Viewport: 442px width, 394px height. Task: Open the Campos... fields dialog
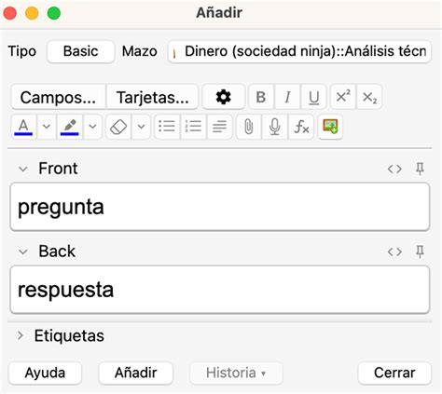click(58, 97)
